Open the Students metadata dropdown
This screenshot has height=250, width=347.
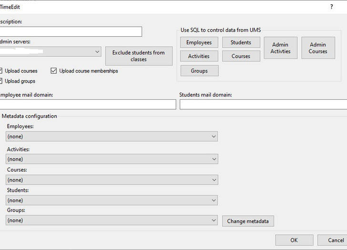[112, 200]
